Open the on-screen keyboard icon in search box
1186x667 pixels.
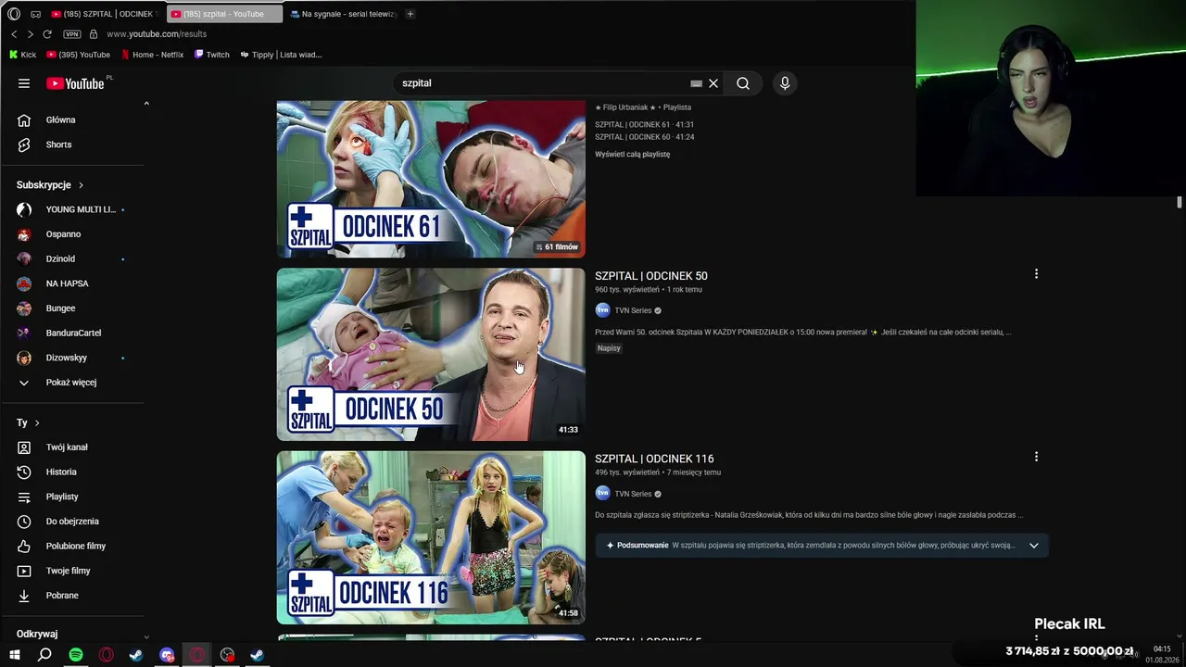(x=696, y=83)
